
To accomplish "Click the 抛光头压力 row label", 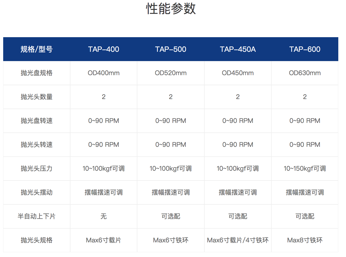I will (37, 169).
